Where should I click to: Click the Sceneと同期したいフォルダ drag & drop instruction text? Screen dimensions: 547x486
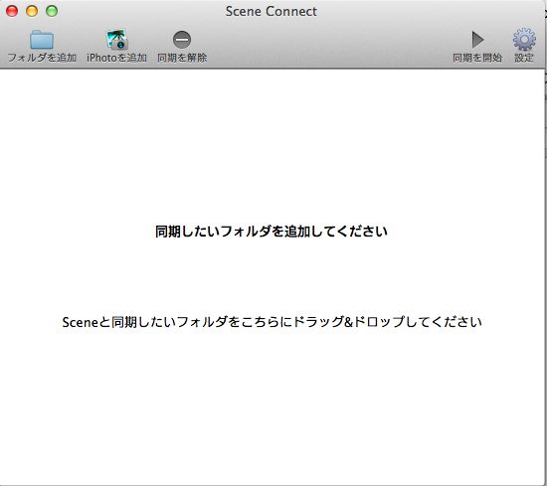(x=273, y=322)
